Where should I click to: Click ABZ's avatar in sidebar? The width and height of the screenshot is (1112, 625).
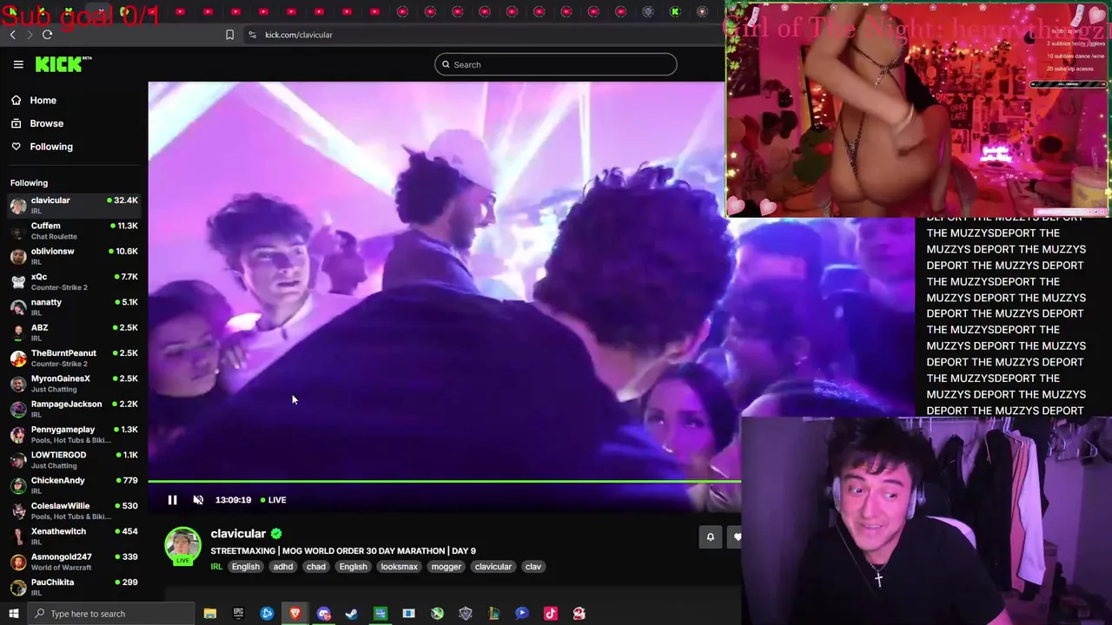18,332
